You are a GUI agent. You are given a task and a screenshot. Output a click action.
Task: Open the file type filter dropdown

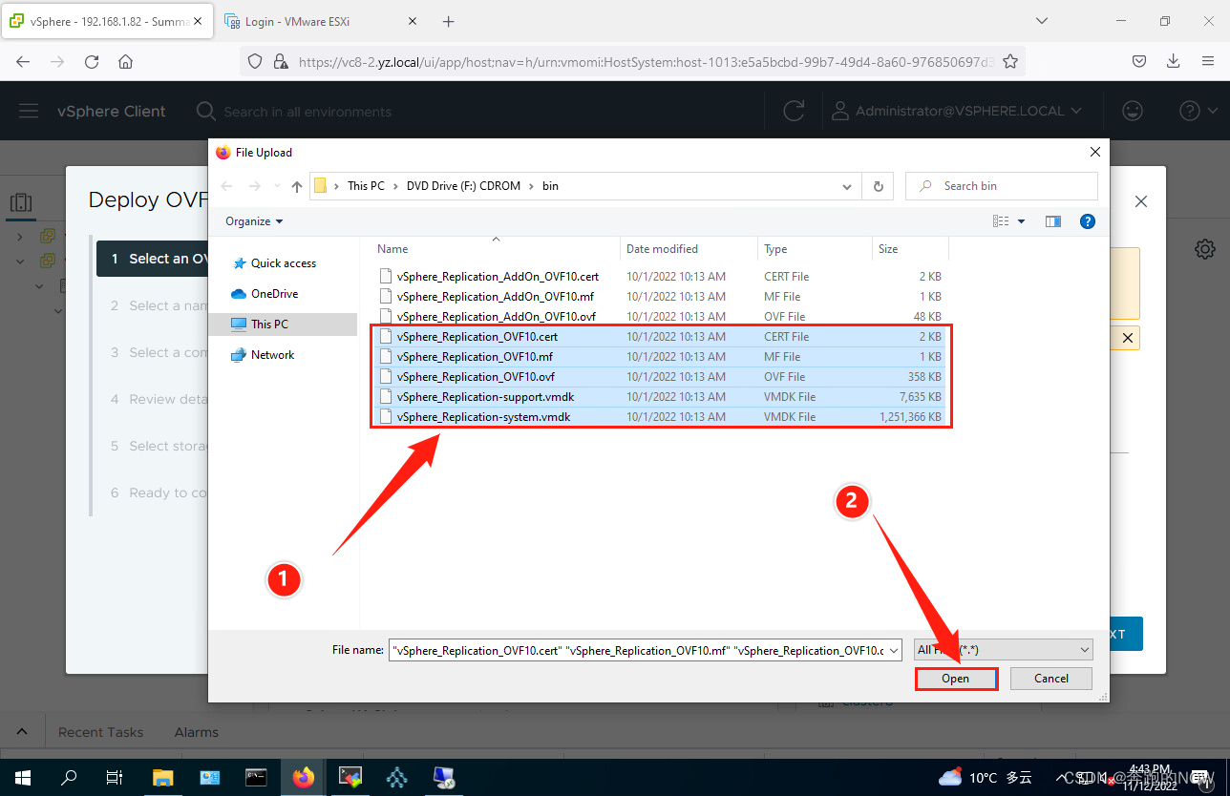click(x=1003, y=650)
